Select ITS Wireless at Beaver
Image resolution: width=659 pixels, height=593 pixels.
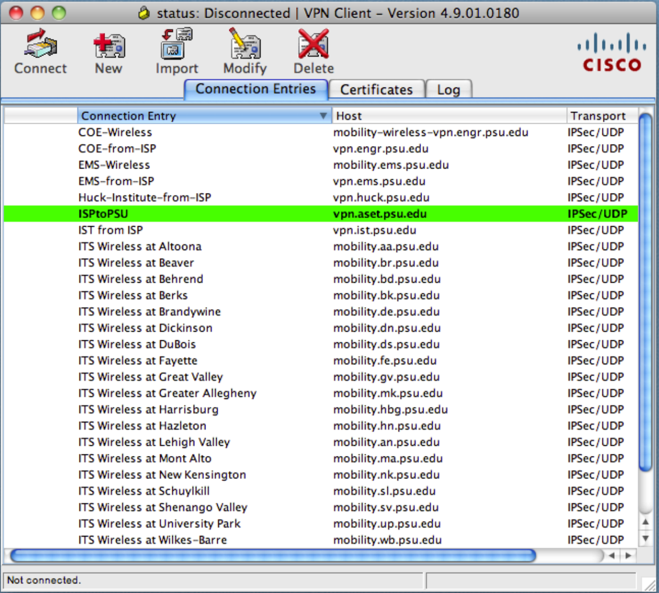click(321, 263)
